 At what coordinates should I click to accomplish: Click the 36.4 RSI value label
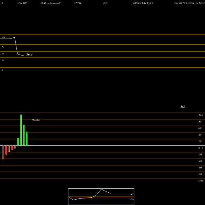[30, 55]
